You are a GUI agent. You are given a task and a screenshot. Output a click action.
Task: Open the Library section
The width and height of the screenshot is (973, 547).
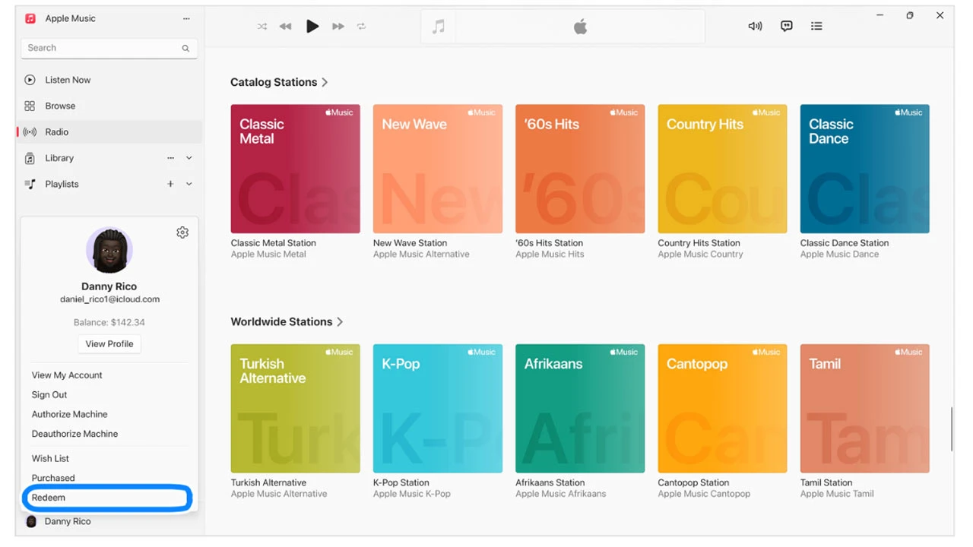59,158
